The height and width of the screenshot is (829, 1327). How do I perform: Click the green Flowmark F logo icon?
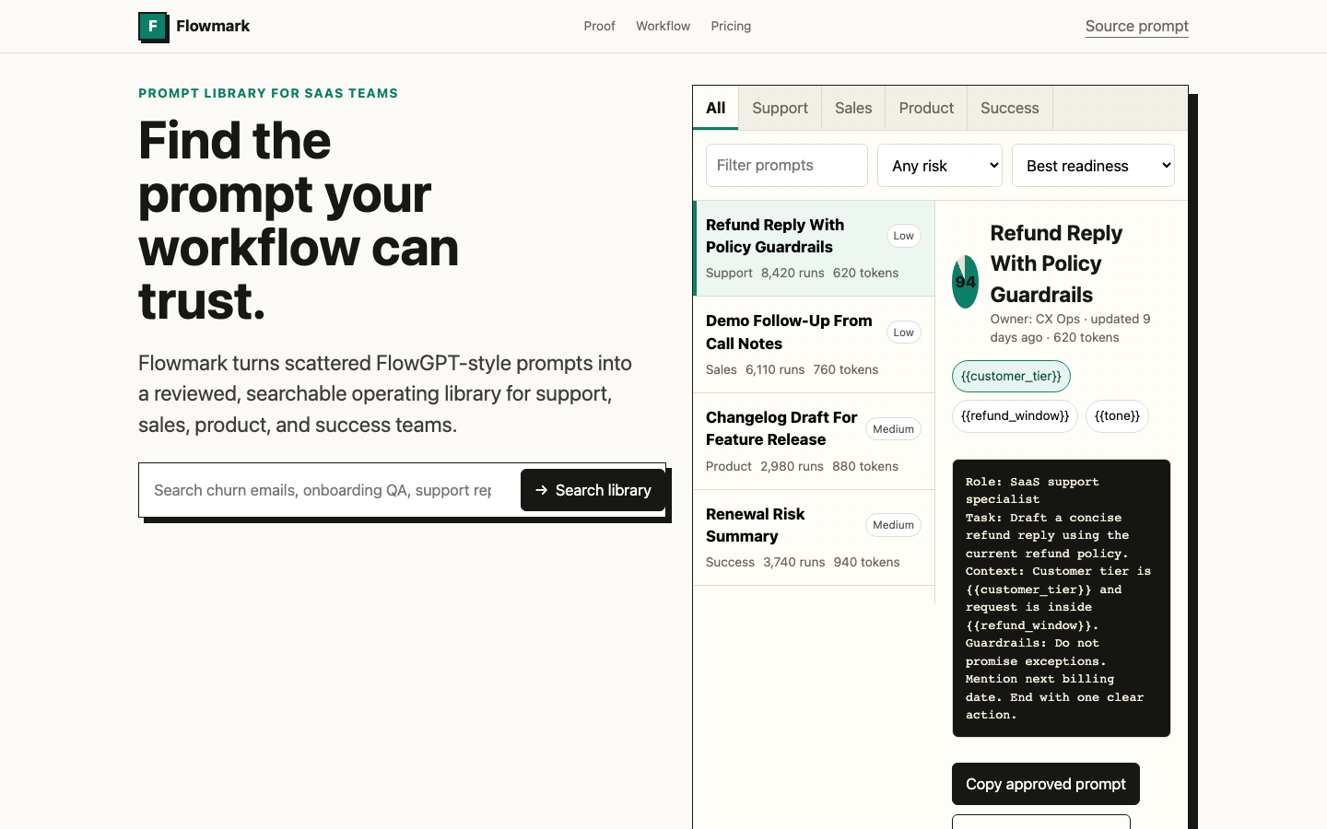[x=153, y=27]
